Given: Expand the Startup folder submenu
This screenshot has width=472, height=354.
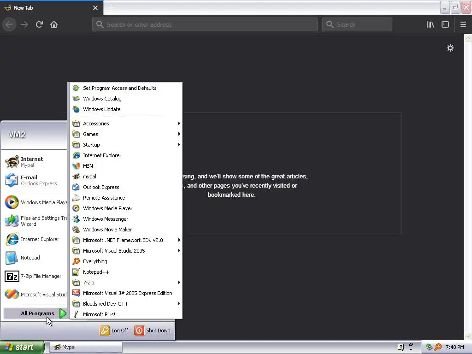Looking at the screenshot, I should tap(126, 144).
